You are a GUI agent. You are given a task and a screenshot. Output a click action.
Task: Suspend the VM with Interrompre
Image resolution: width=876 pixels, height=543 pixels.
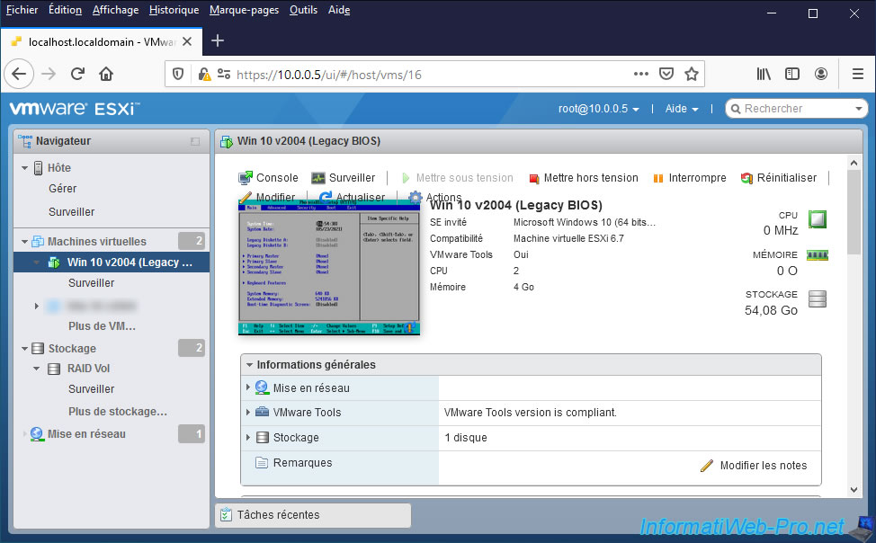[x=690, y=178]
